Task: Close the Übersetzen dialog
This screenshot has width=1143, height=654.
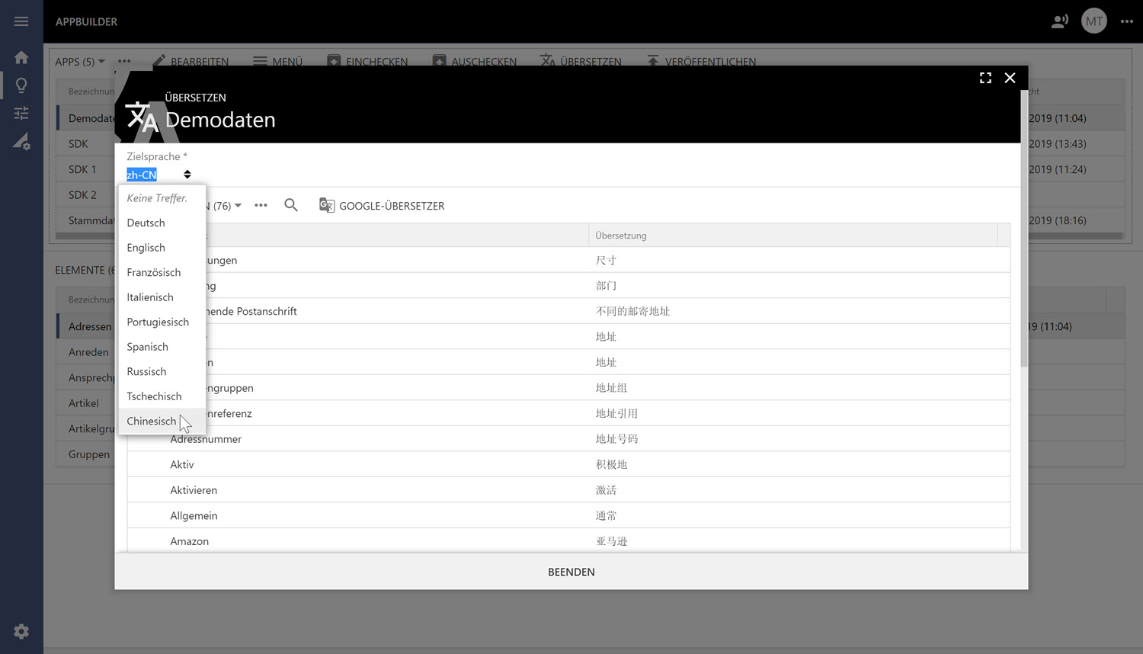Action: [1010, 78]
